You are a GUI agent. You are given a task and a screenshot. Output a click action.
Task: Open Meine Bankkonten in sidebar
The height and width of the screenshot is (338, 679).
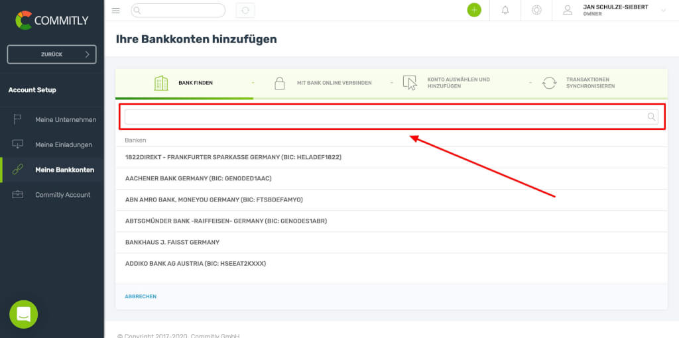[x=52, y=170]
